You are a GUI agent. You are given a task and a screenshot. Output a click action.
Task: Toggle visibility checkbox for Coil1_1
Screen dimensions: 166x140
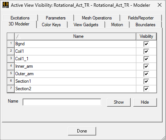click(146, 59)
